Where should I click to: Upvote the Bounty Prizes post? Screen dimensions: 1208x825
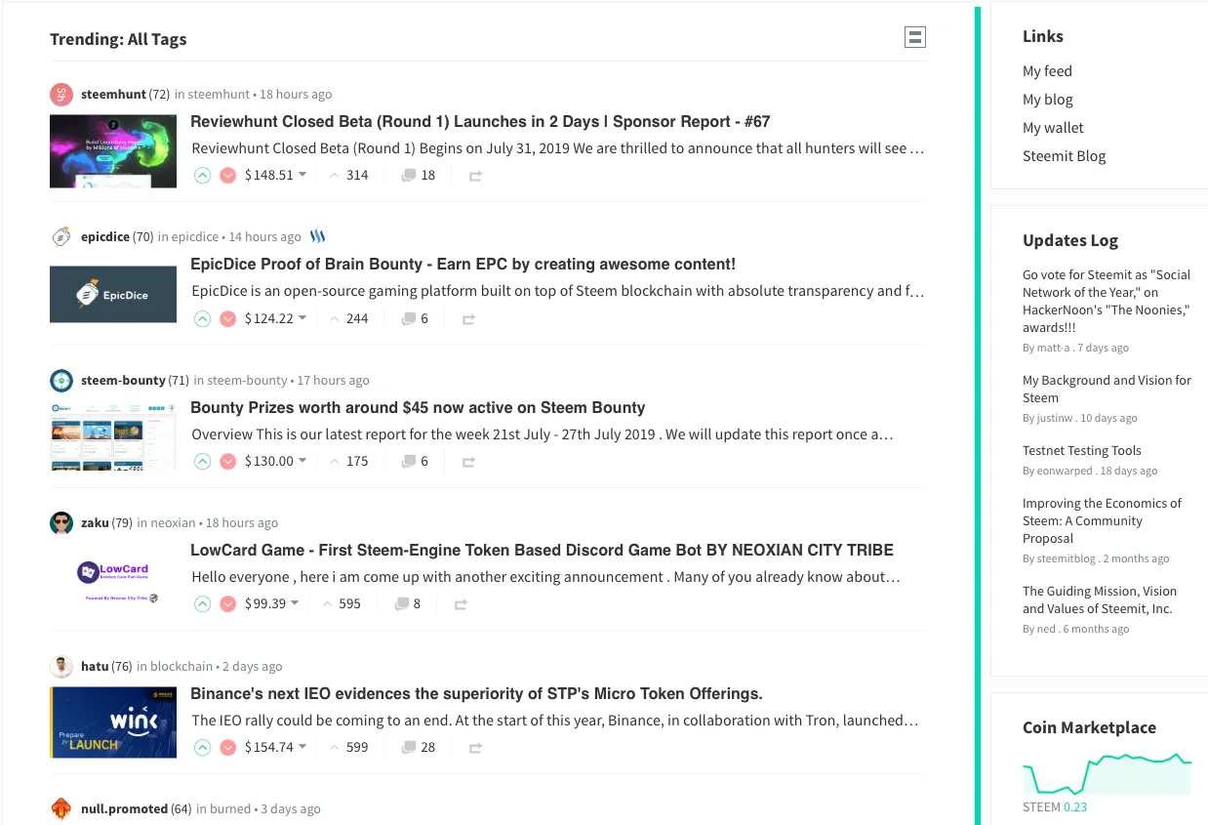coord(202,462)
